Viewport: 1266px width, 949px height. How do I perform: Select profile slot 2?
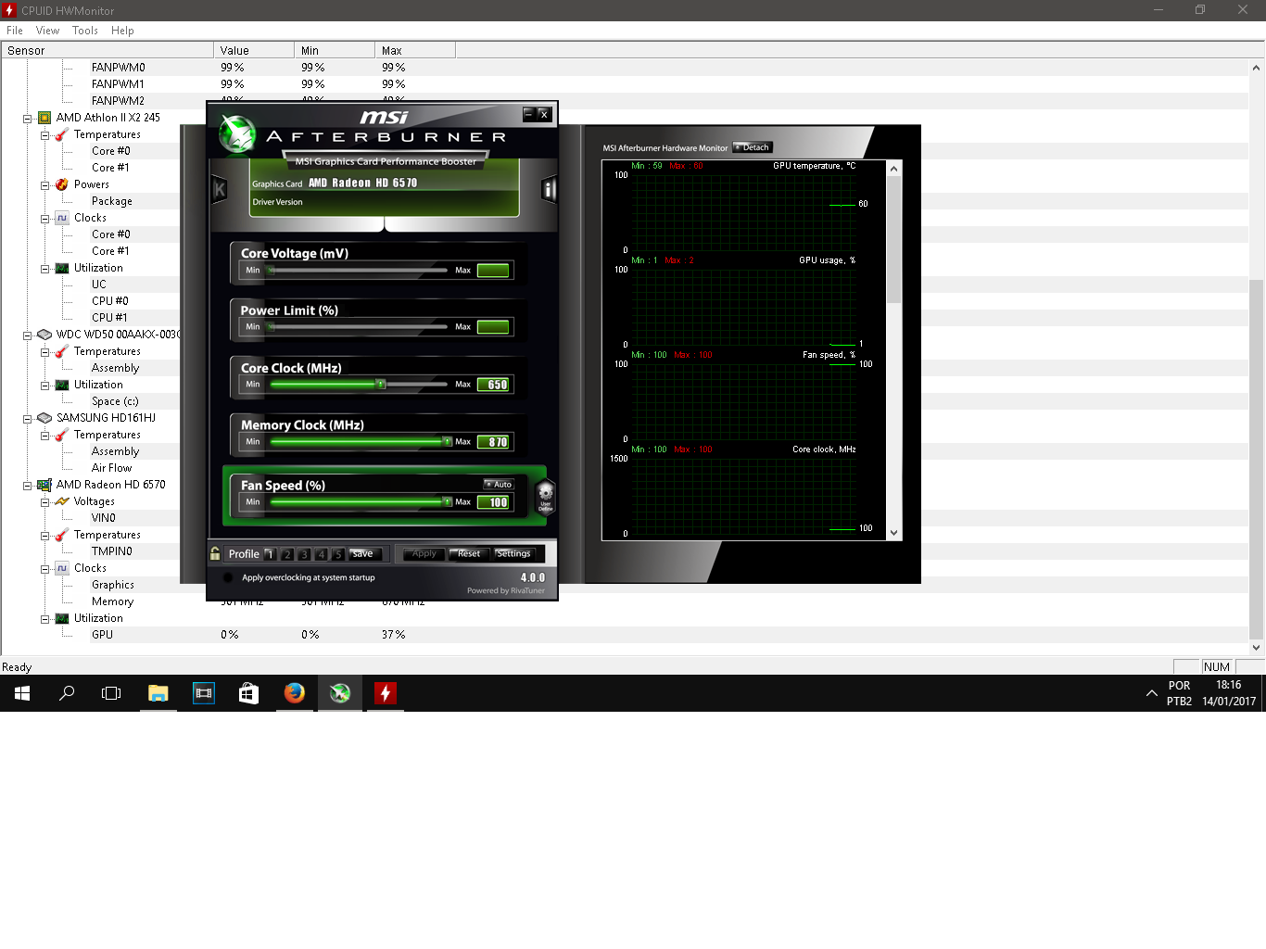pos(287,554)
